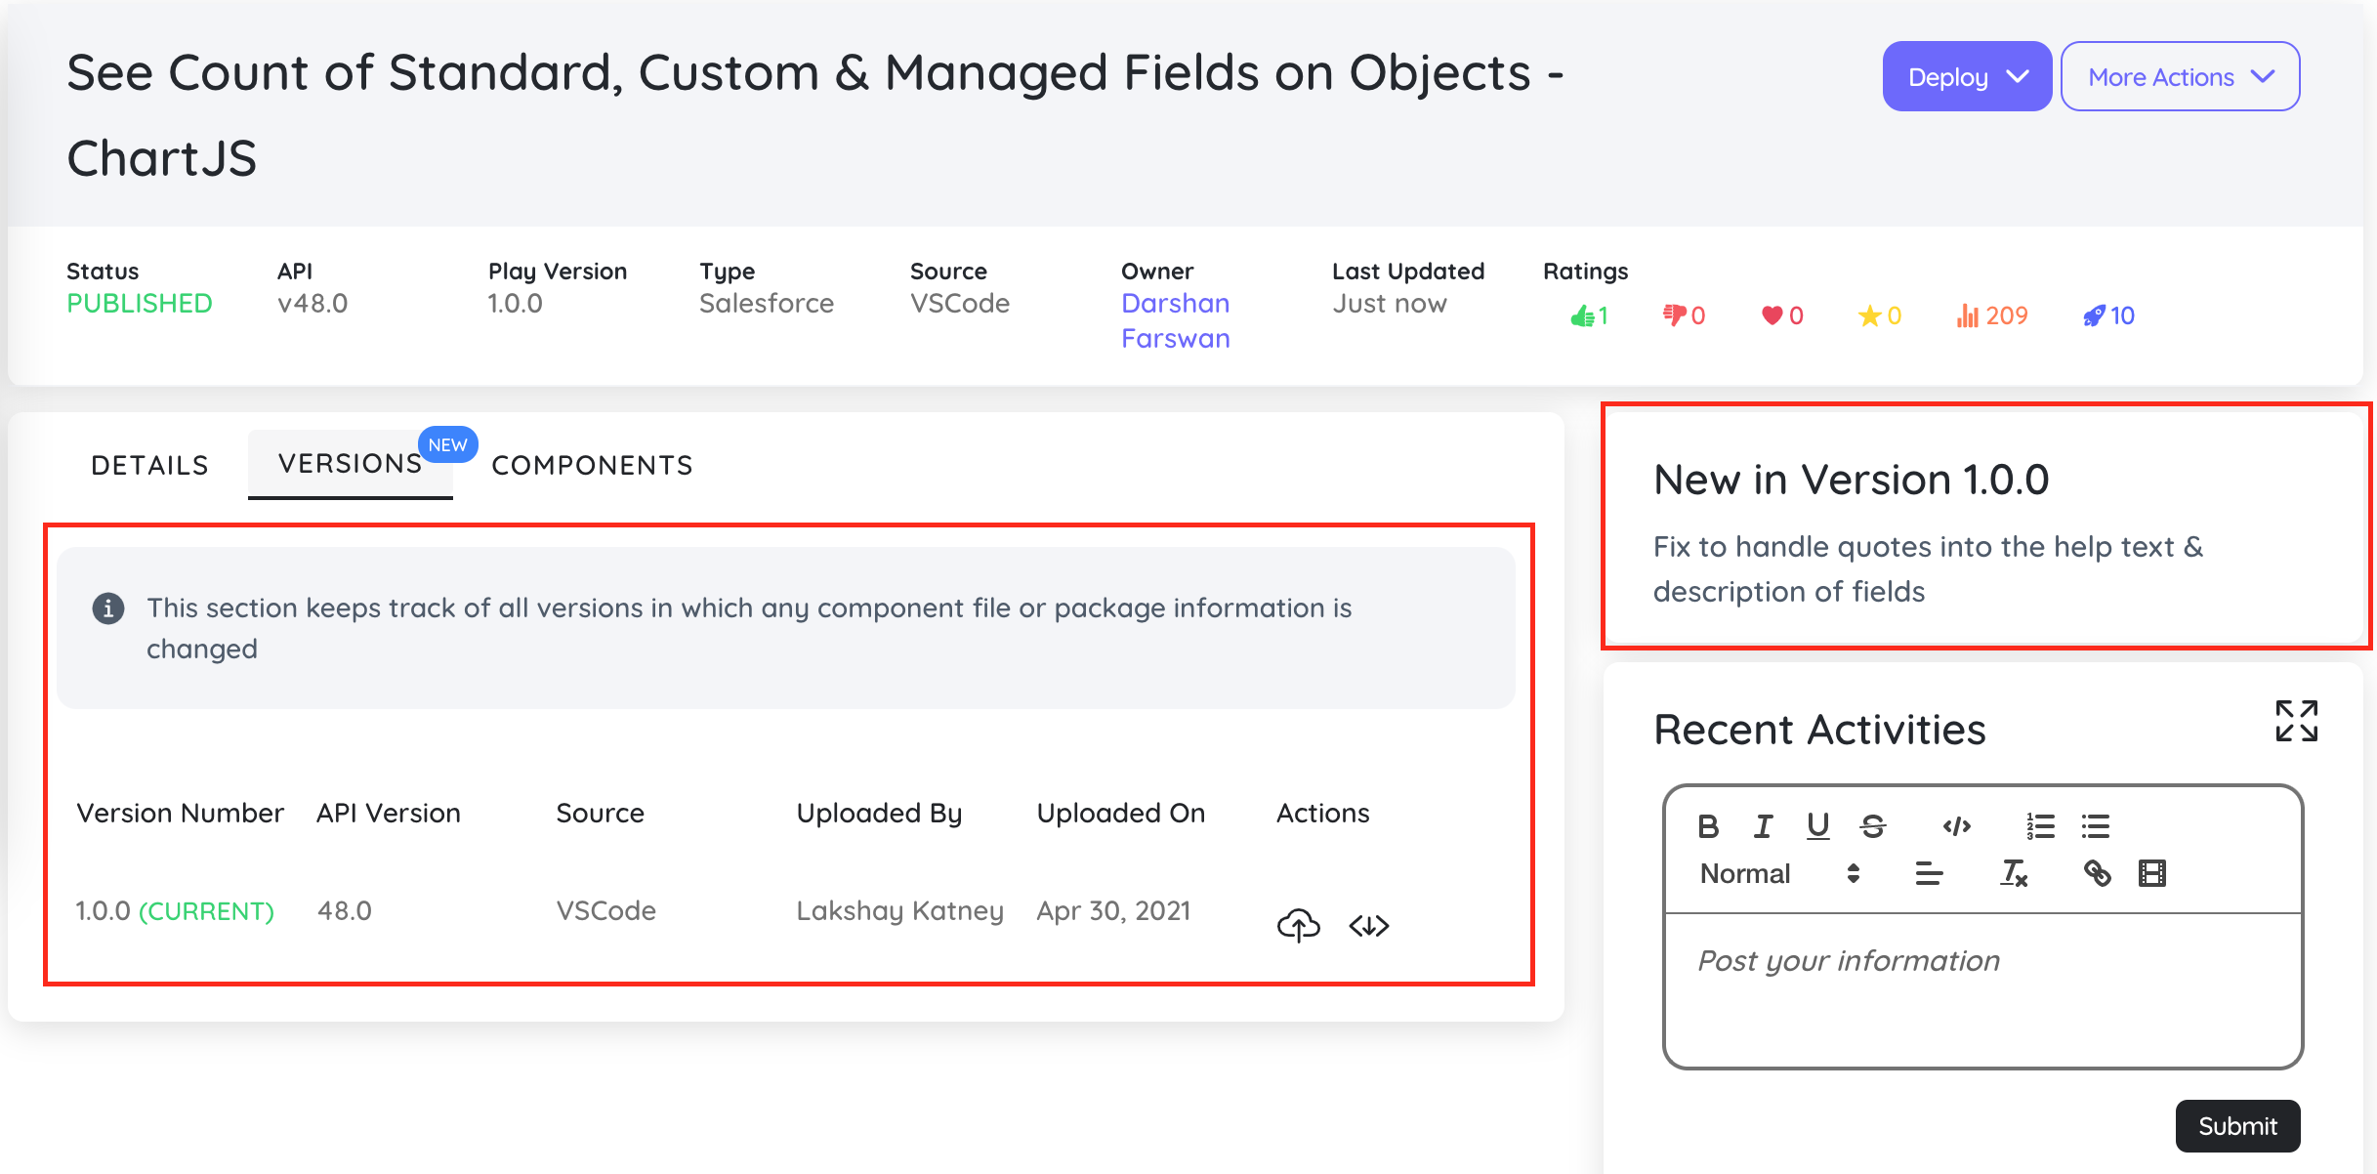Click the cloud upload deploy icon for version 1.0.0
The image size is (2377, 1174).
1298,925
